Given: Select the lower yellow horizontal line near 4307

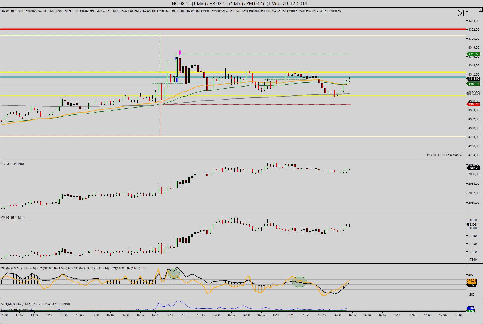Looking at the screenshot, I should pyautogui.click(x=233, y=96).
